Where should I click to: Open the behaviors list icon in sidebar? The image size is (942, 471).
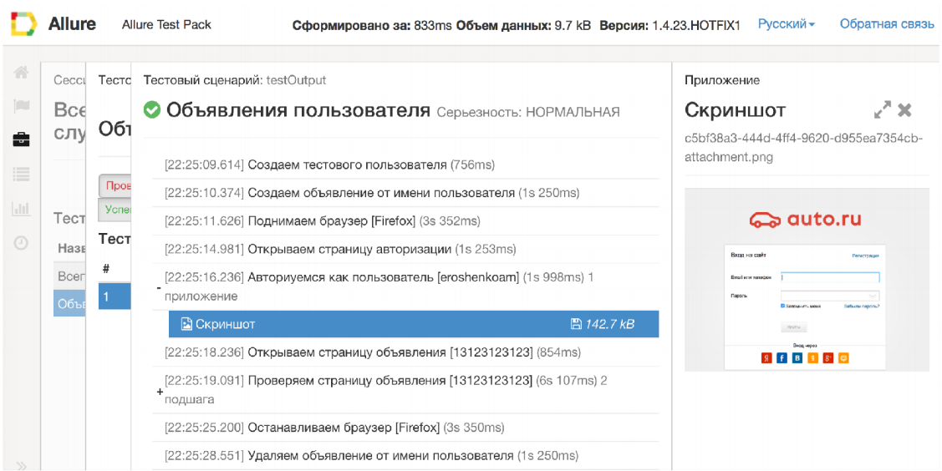click(x=22, y=175)
